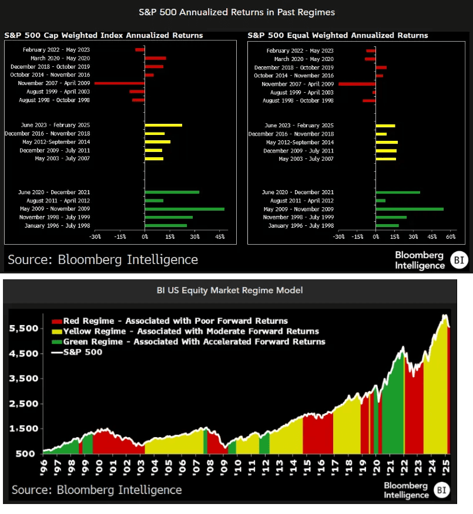Select the 'S&P 500 Equal Weighted Annualized Returns' heading
The height and width of the screenshot is (514, 473).
pos(338,35)
